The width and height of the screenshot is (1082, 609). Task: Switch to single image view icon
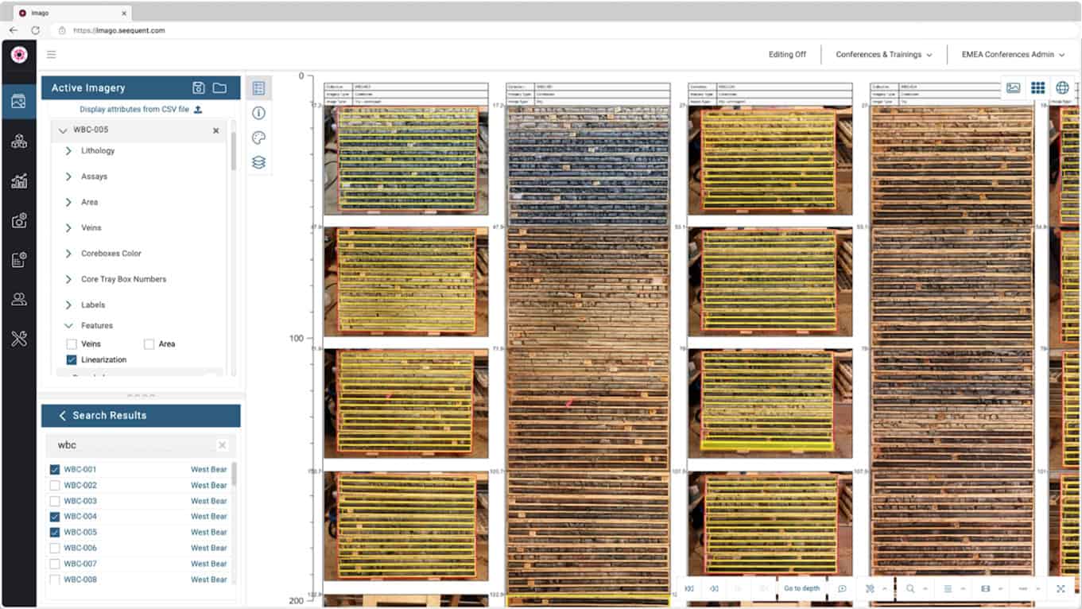[x=1014, y=87]
